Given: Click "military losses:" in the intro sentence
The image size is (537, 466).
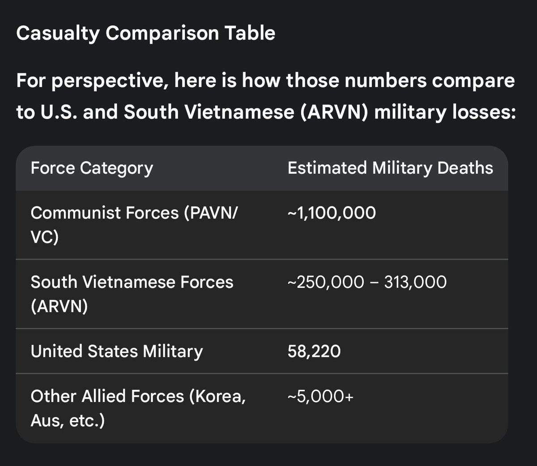Looking at the screenshot, I should (445, 112).
